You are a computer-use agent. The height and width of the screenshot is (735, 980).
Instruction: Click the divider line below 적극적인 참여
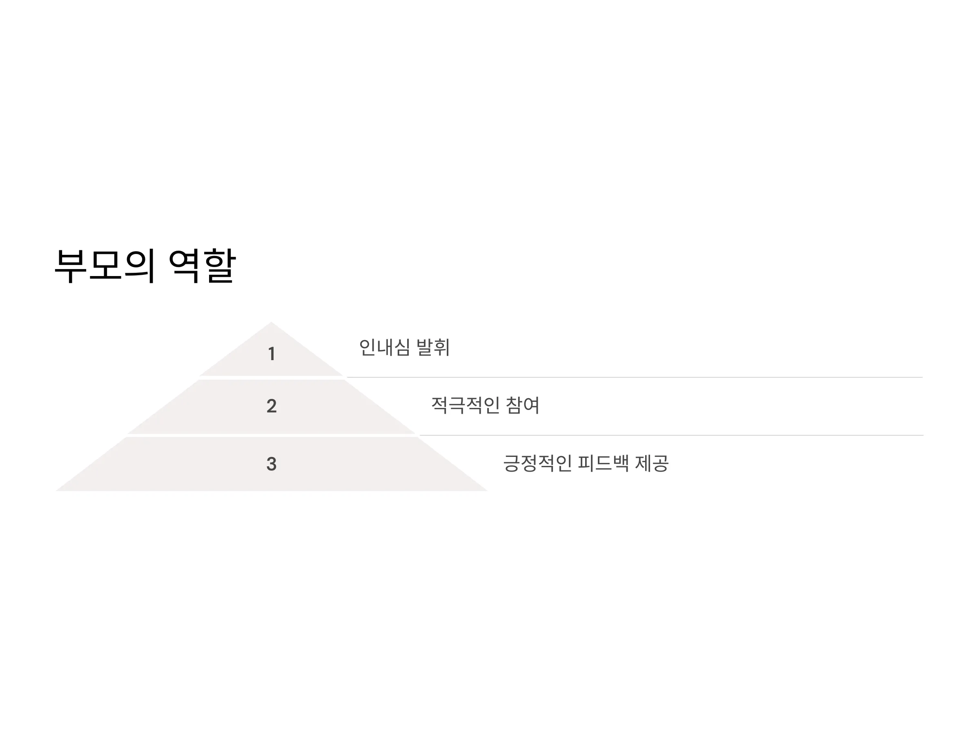coord(671,436)
